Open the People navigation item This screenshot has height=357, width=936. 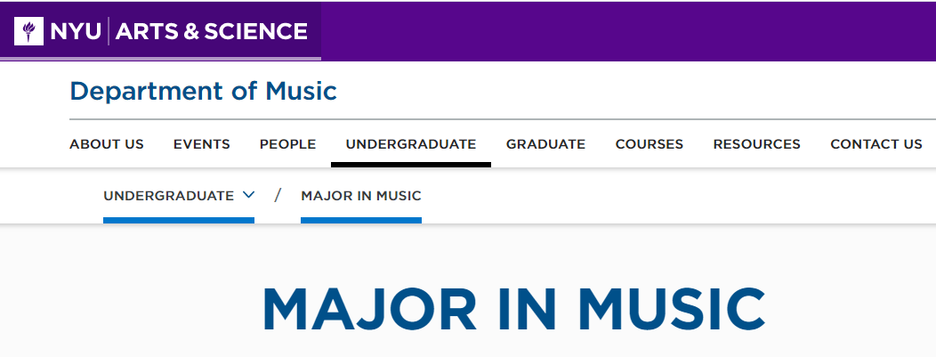(287, 144)
